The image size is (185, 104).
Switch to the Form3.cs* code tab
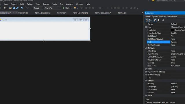point(61,13)
